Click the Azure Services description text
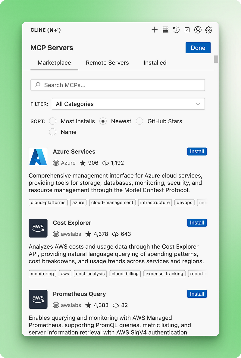Image resolution: width=241 pixels, height=358 pixels. 116,183
